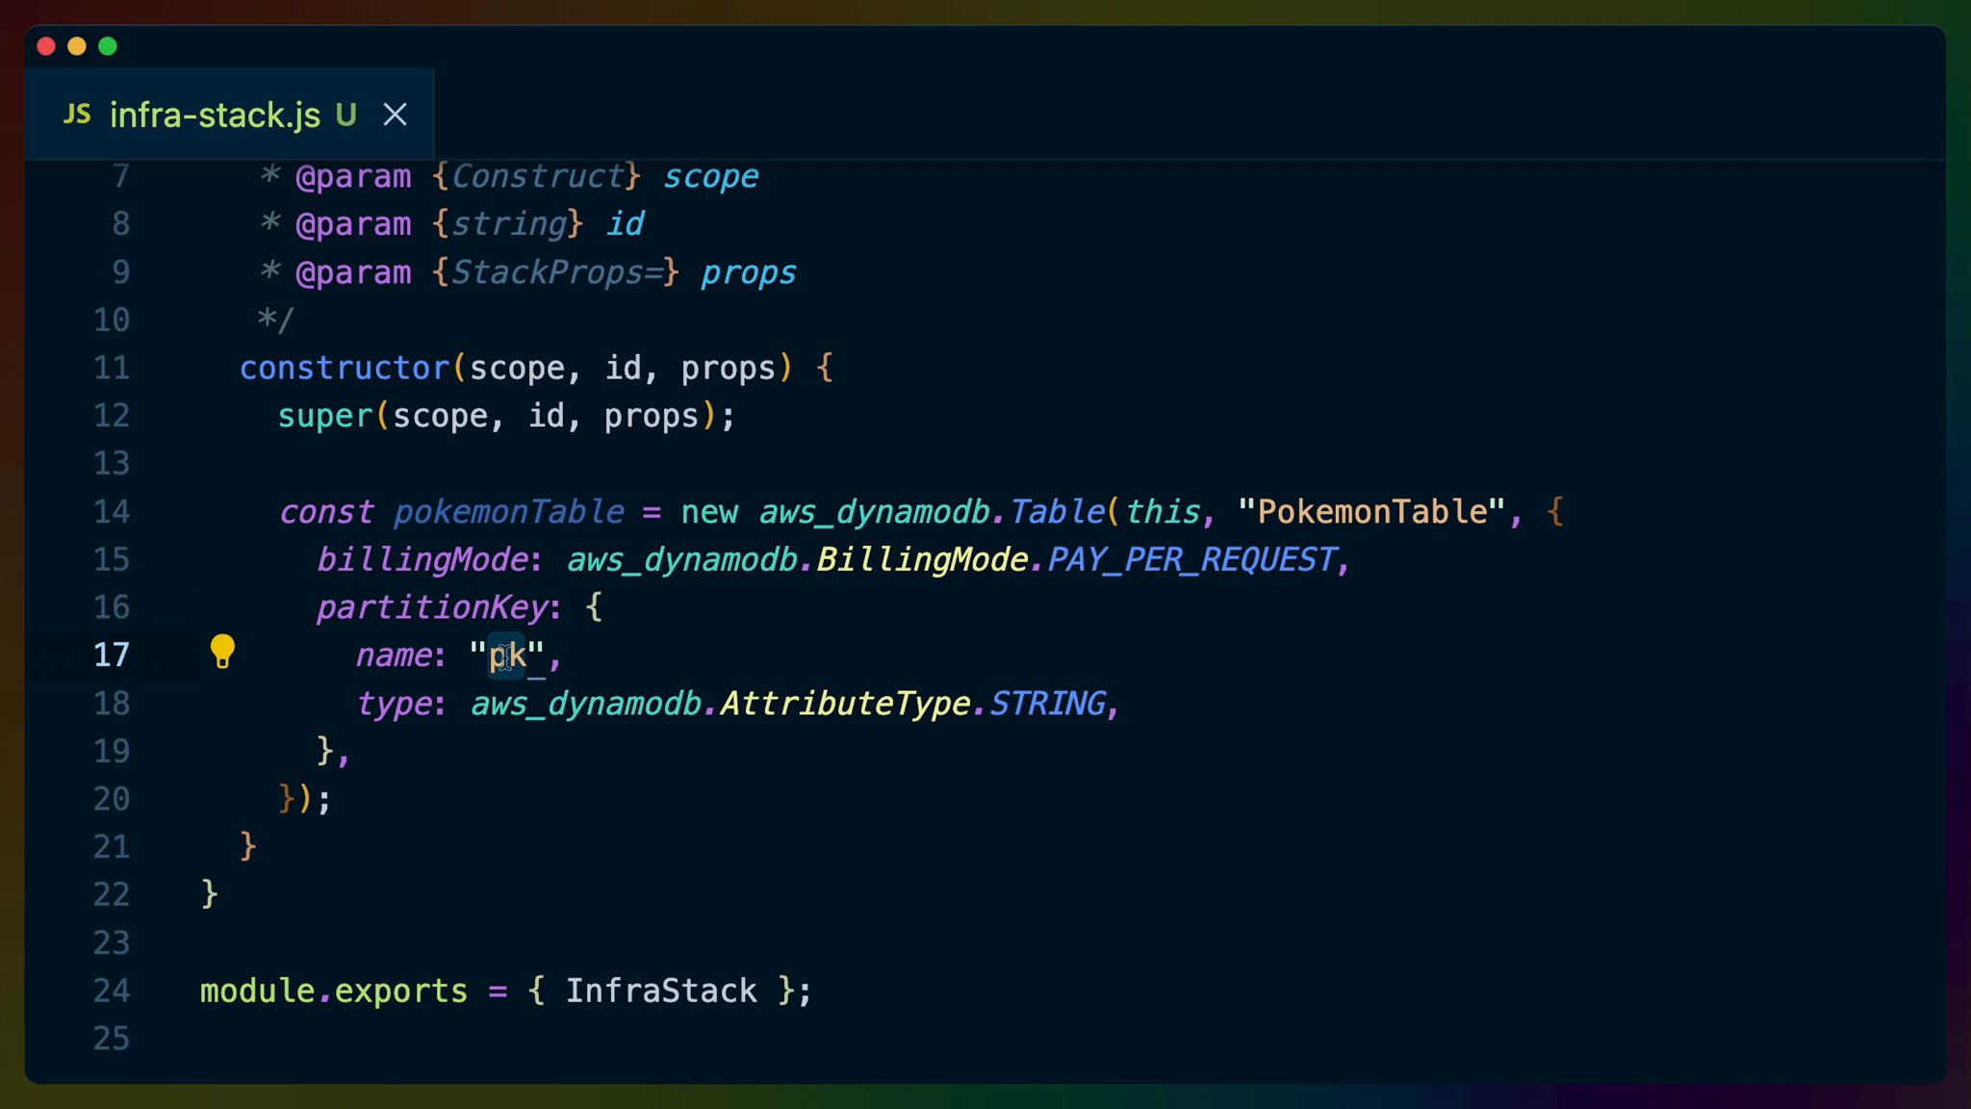Click the red close window button
Screen dimensions: 1971x1109
point(46,46)
